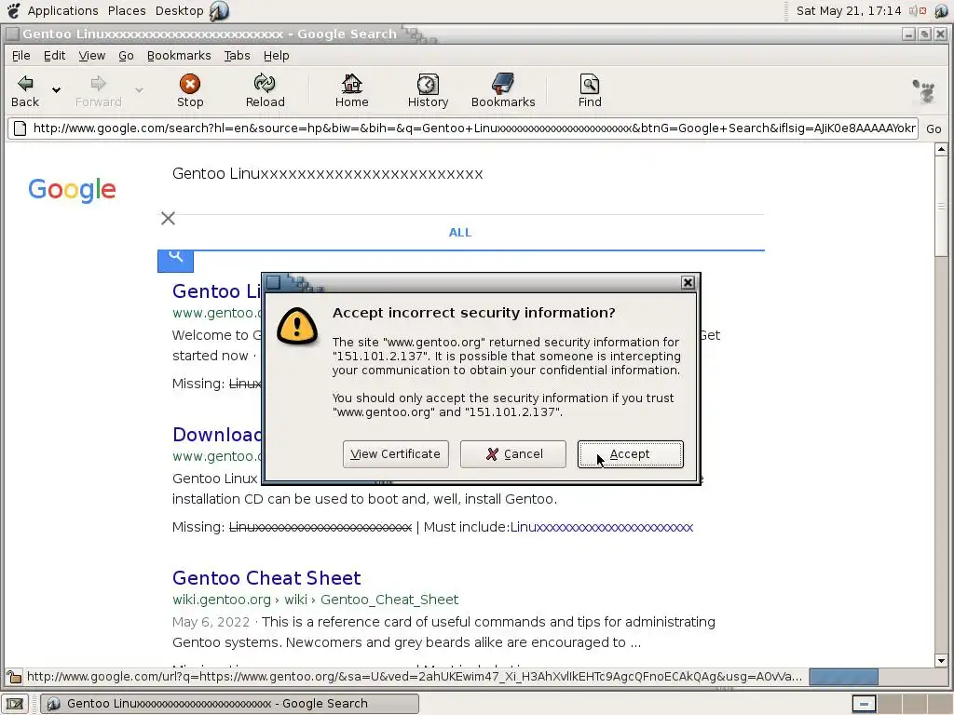Click the Find toolbar icon
Viewport: 954px width, 715px height.
coord(590,84)
